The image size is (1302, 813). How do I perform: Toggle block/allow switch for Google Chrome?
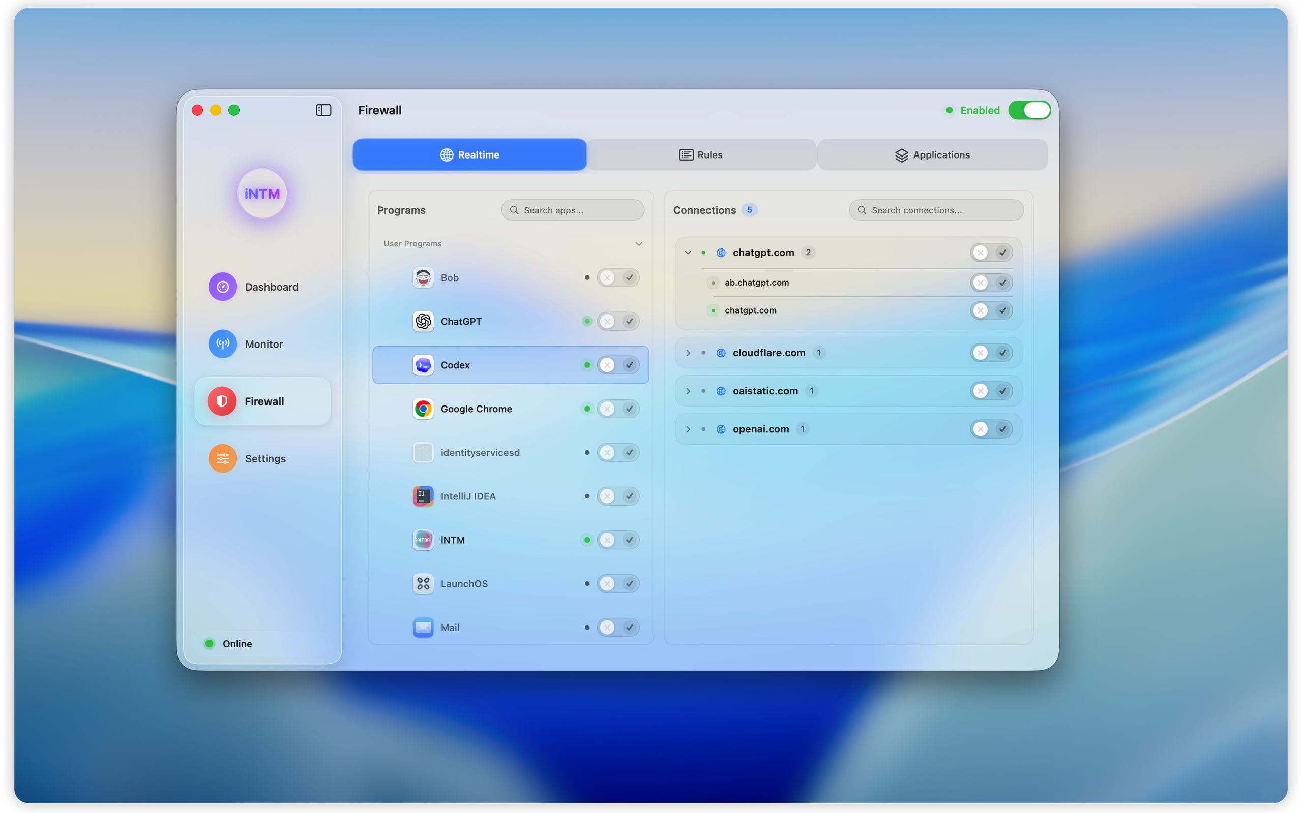(x=617, y=409)
